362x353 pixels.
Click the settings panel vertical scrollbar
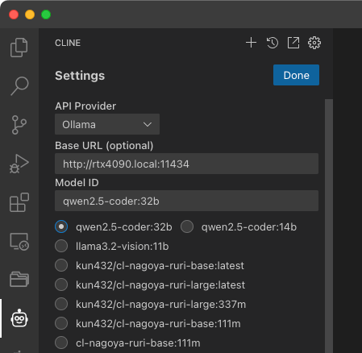coord(329,226)
